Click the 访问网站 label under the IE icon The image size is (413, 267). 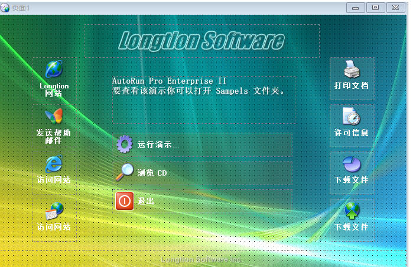point(54,180)
